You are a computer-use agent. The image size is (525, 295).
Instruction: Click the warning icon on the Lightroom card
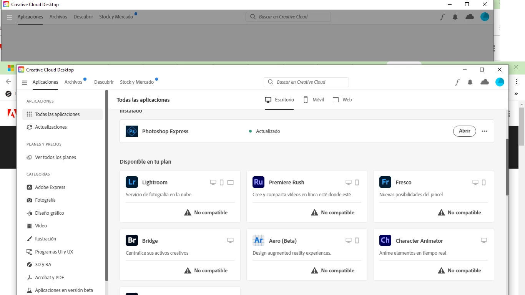coord(188,212)
